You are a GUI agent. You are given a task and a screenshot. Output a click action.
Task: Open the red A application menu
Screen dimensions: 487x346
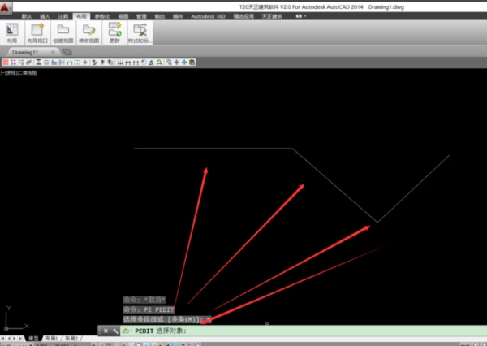coord(6,8)
